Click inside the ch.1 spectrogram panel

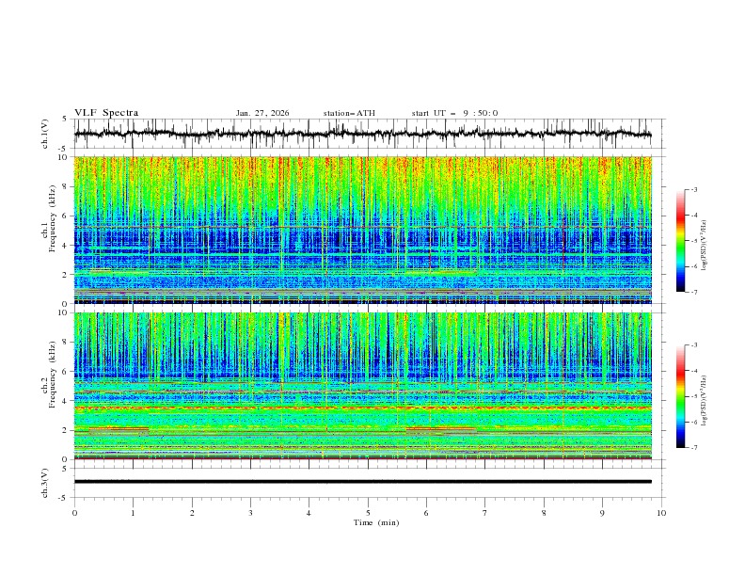point(362,230)
